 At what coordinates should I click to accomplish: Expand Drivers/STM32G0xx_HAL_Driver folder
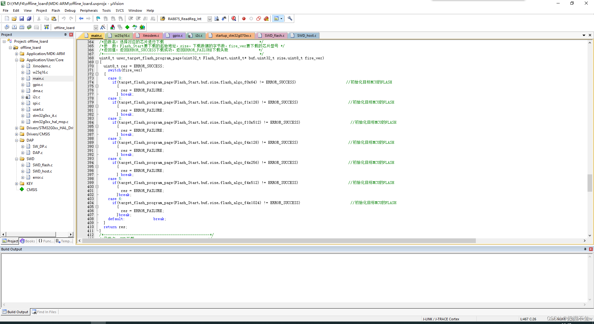click(x=16, y=128)
